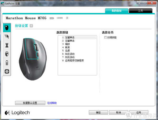Click the 恢复默认设置 button
This screenshot has width=158, height=120.
(x=30, y=103)
